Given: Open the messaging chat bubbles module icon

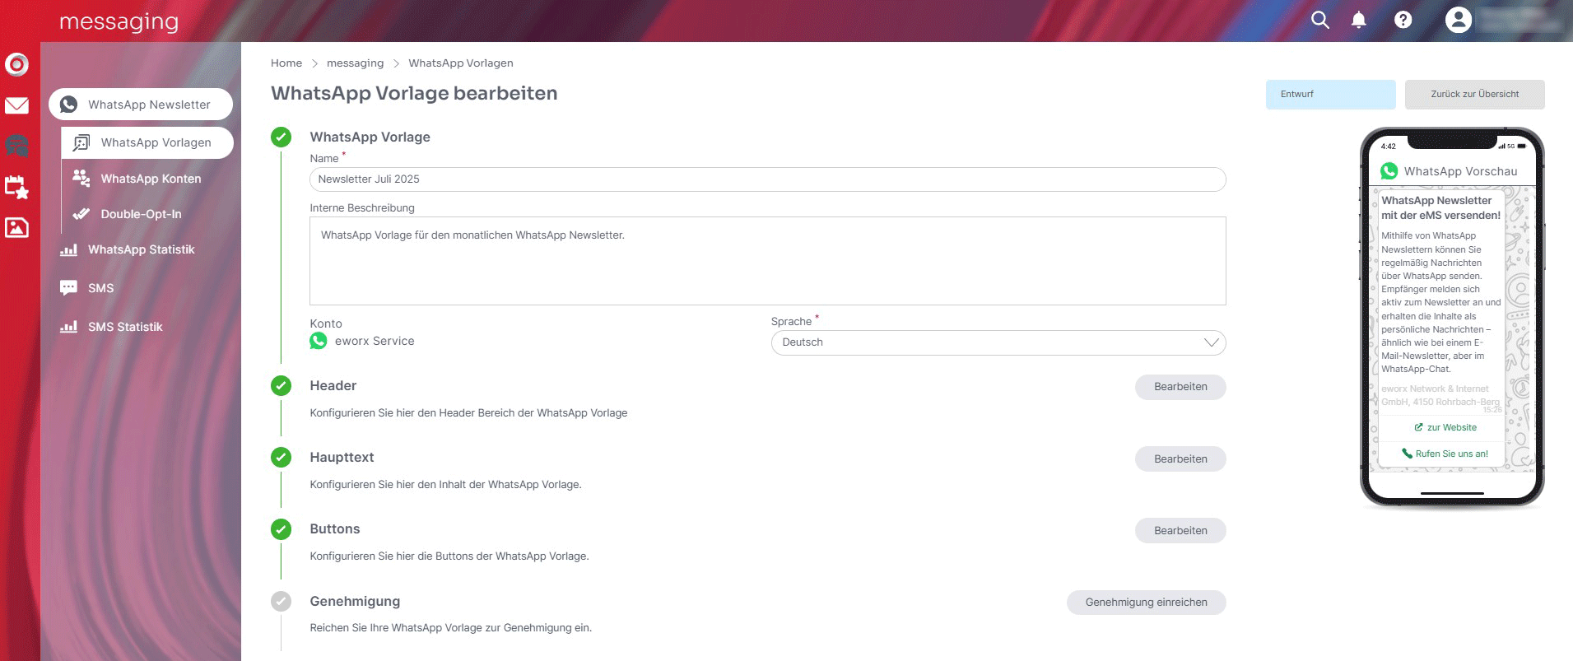Looking at the screenshot, I should click(16, 146).
